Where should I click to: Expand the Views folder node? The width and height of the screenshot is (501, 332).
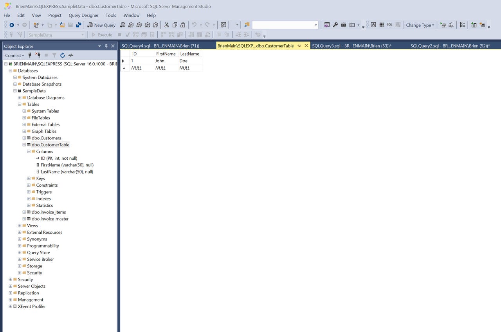tap(20, 226)
